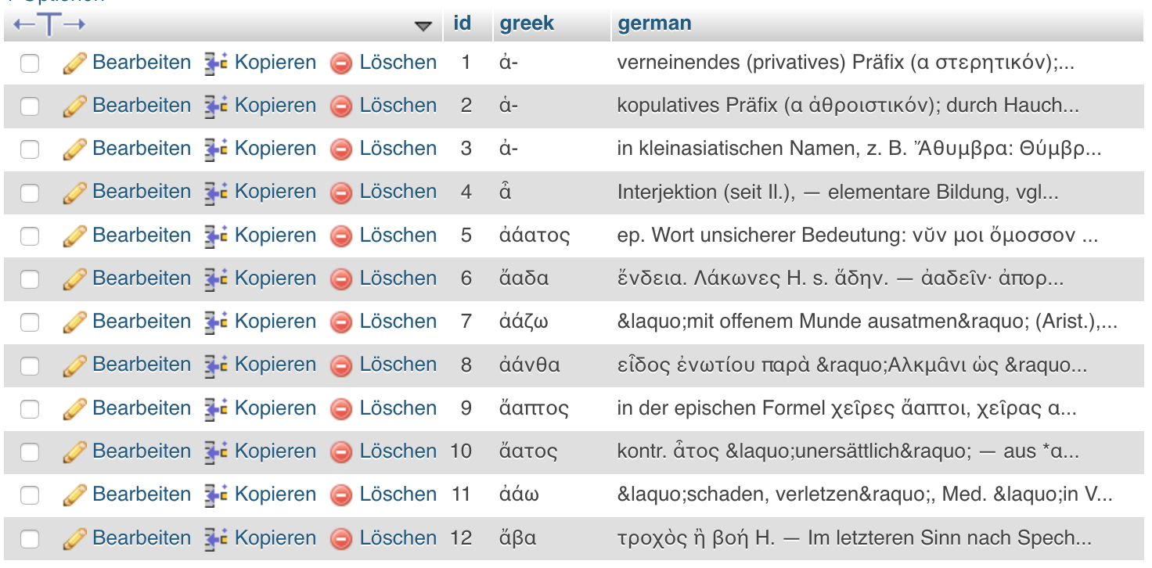The width and height of the screenshot is (1152, 568).
Task: Select the checkbox for row 7
Action: coord(30,322)
